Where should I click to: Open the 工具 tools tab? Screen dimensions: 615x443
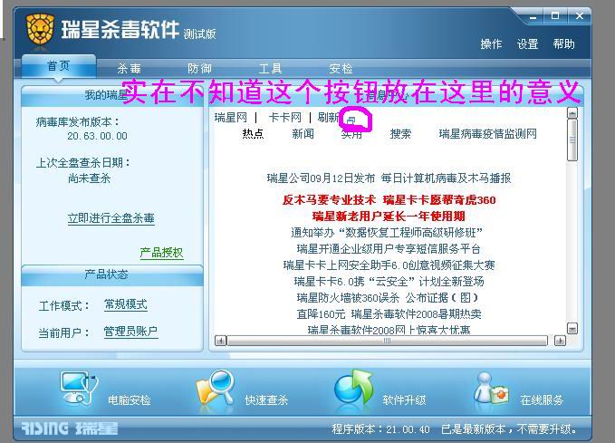coord(270,69)
